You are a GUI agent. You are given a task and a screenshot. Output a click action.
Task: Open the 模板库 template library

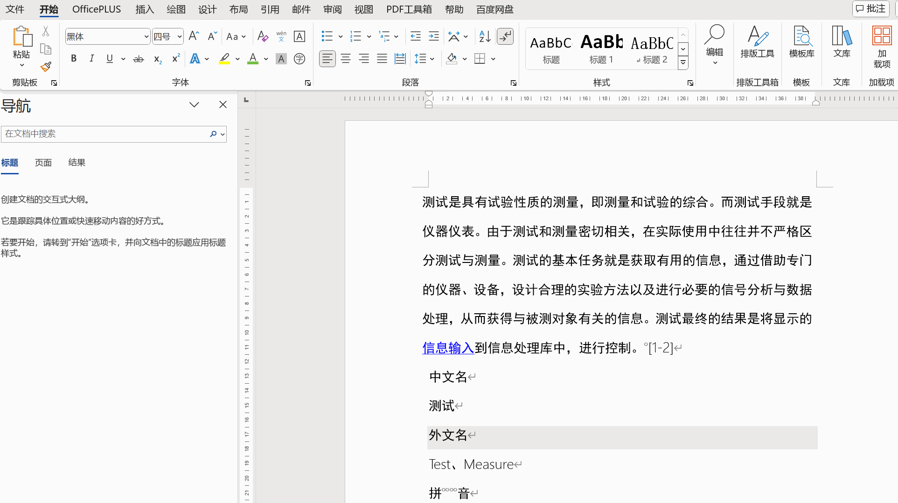pos(801,42)
